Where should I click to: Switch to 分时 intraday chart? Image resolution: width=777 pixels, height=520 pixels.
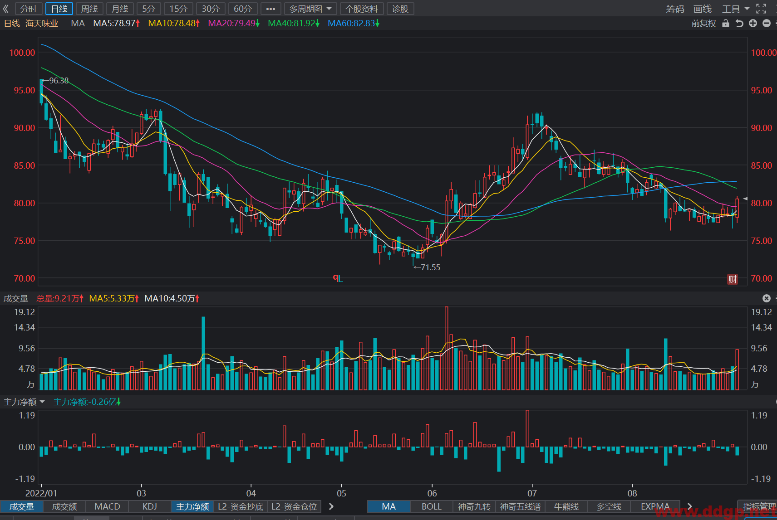(x=29, y=9)
